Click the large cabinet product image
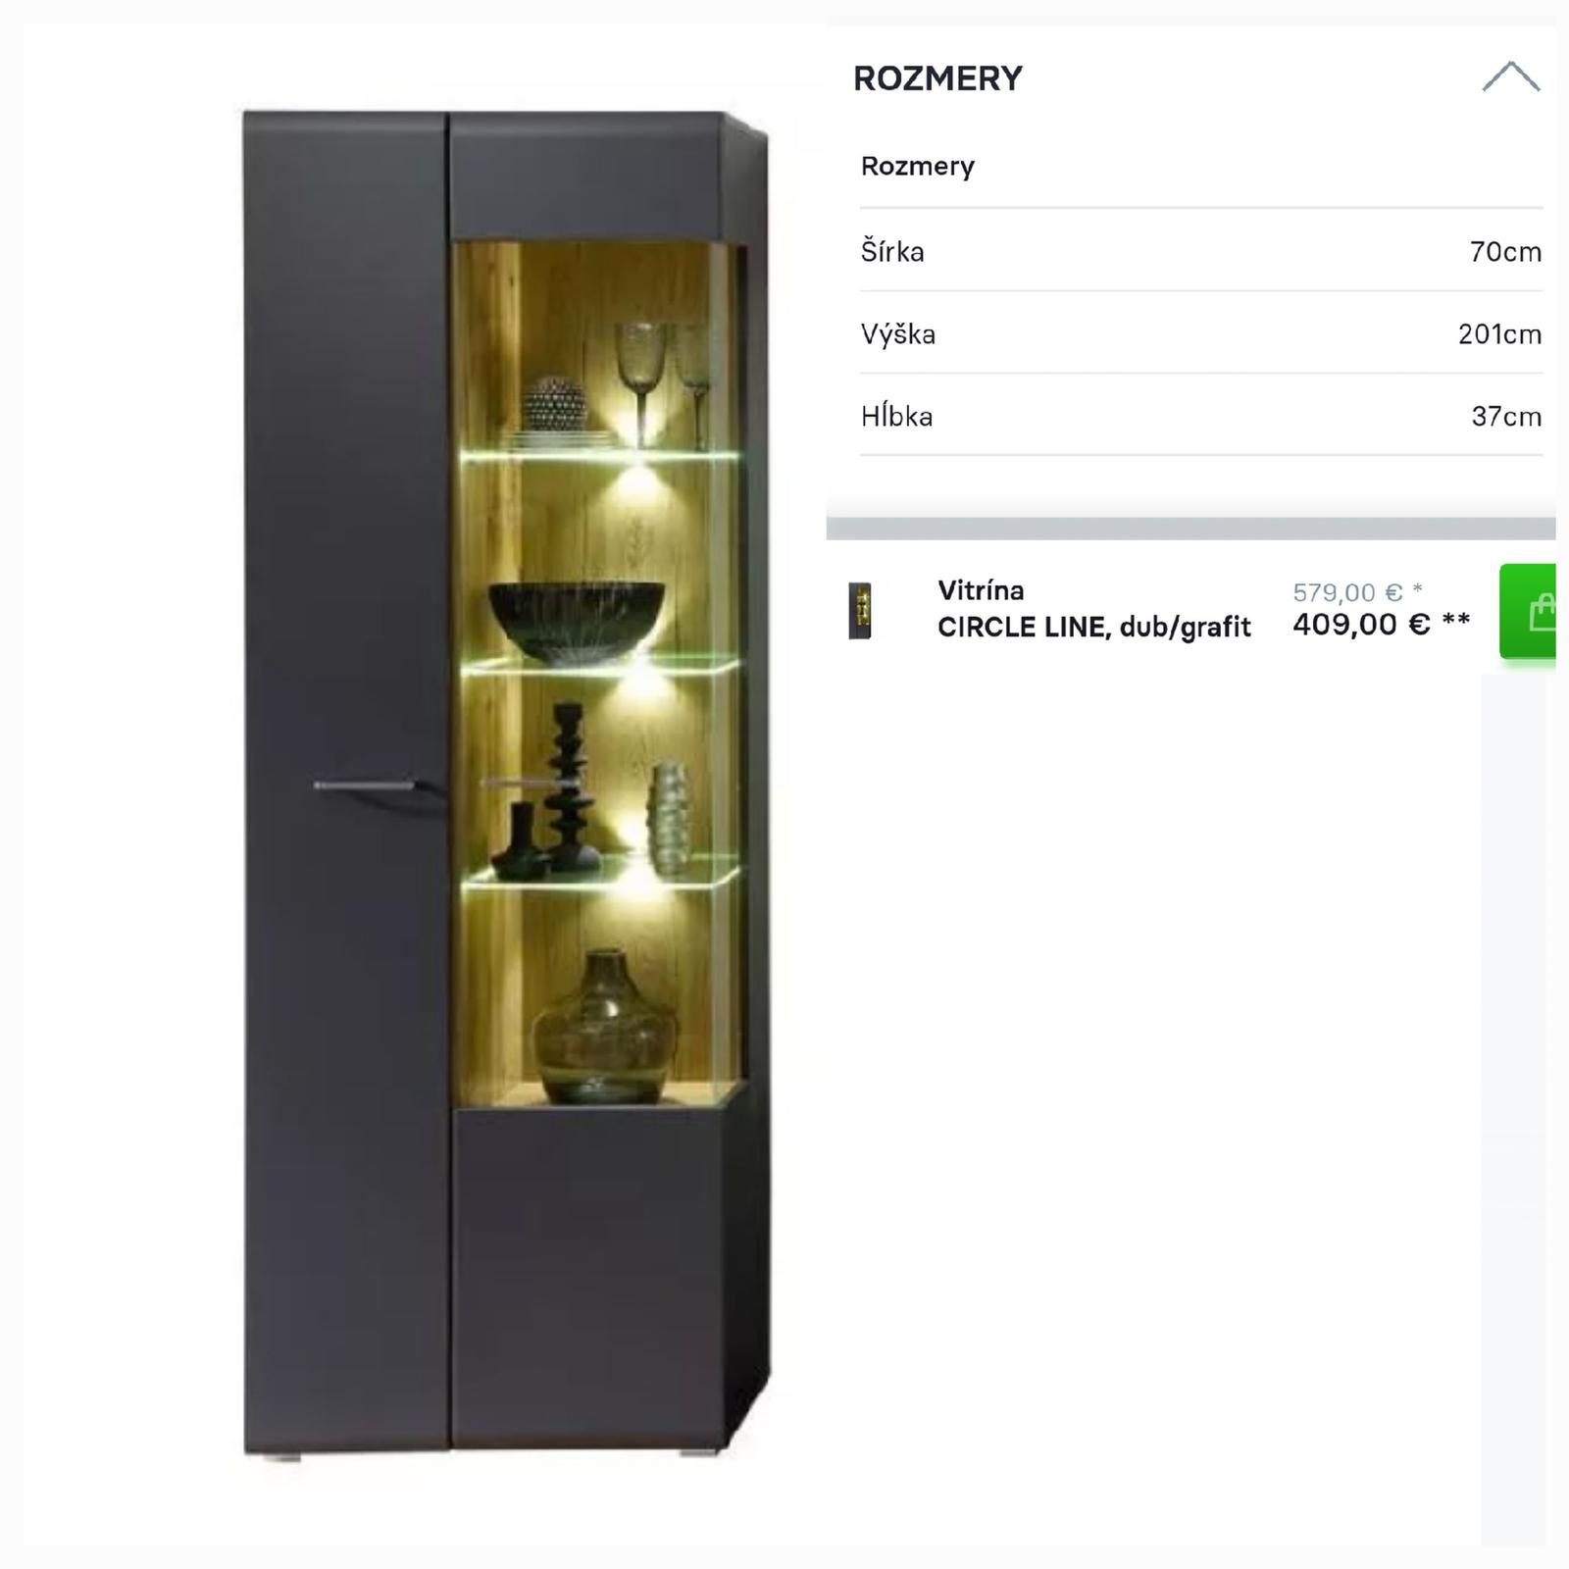 (506, 784)
